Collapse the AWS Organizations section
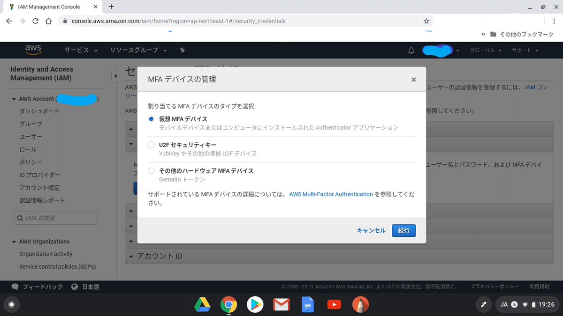 pos(15,241)
